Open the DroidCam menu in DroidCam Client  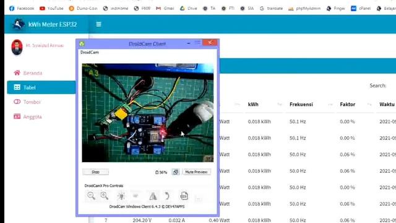[x=90, y=52]
